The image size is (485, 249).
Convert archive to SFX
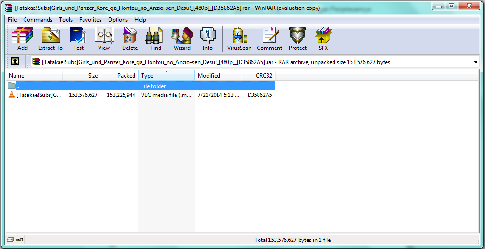click(x=323, y=39)
